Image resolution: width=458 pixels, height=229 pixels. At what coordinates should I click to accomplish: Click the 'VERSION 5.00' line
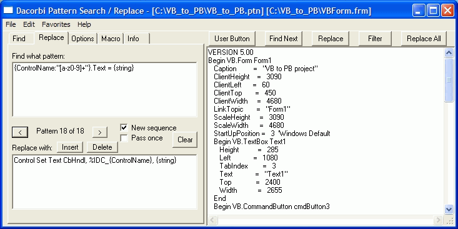(231, 52)
